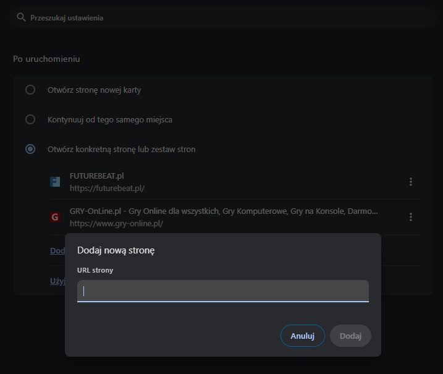Image resolution: width=443 pixels, height=374 pixels.
Task: Open the three-dot menu for FUTUREBEAT.pl
Action: click(x=411, y=182)
